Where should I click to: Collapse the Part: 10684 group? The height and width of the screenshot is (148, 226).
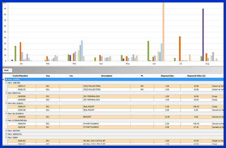tap(6, 137)
